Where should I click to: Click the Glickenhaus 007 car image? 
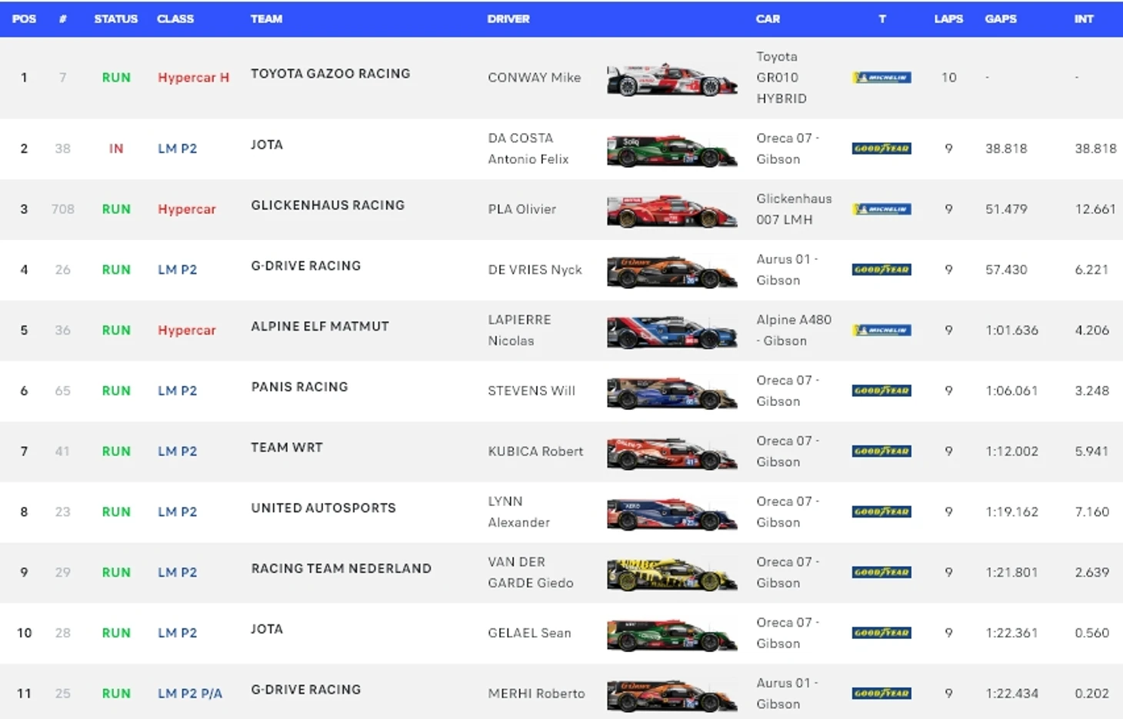tap(671, 211)
